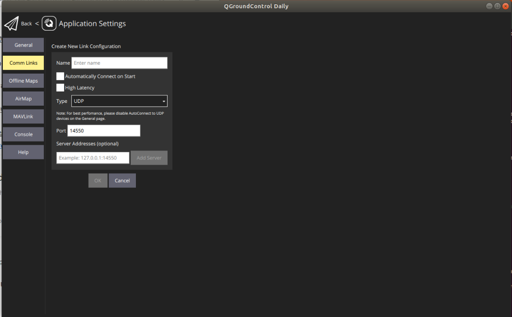Show the Console tab
512x317 pixels.
23,134
